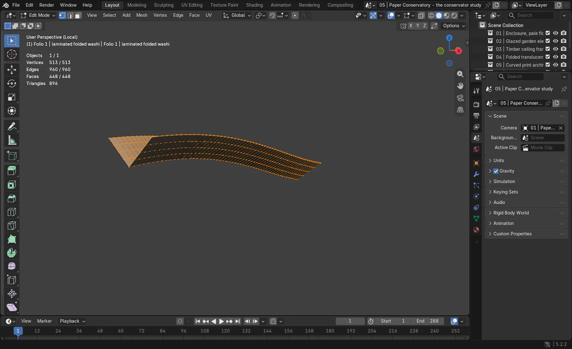Exclude 03 Timber ceiling collection checkbox

[x=548, y=49]
